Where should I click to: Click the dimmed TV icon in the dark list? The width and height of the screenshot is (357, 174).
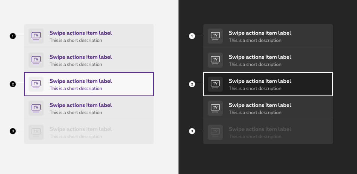pyautogui.click(x=215, y=132)
